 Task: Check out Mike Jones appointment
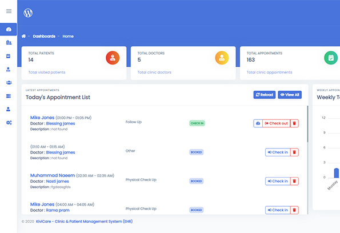(x=276, y=123)
